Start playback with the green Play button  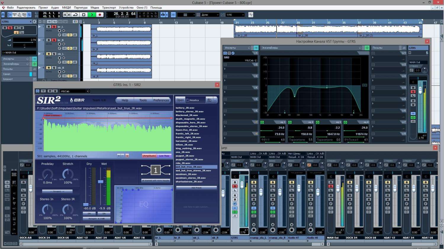coord(92,14)
